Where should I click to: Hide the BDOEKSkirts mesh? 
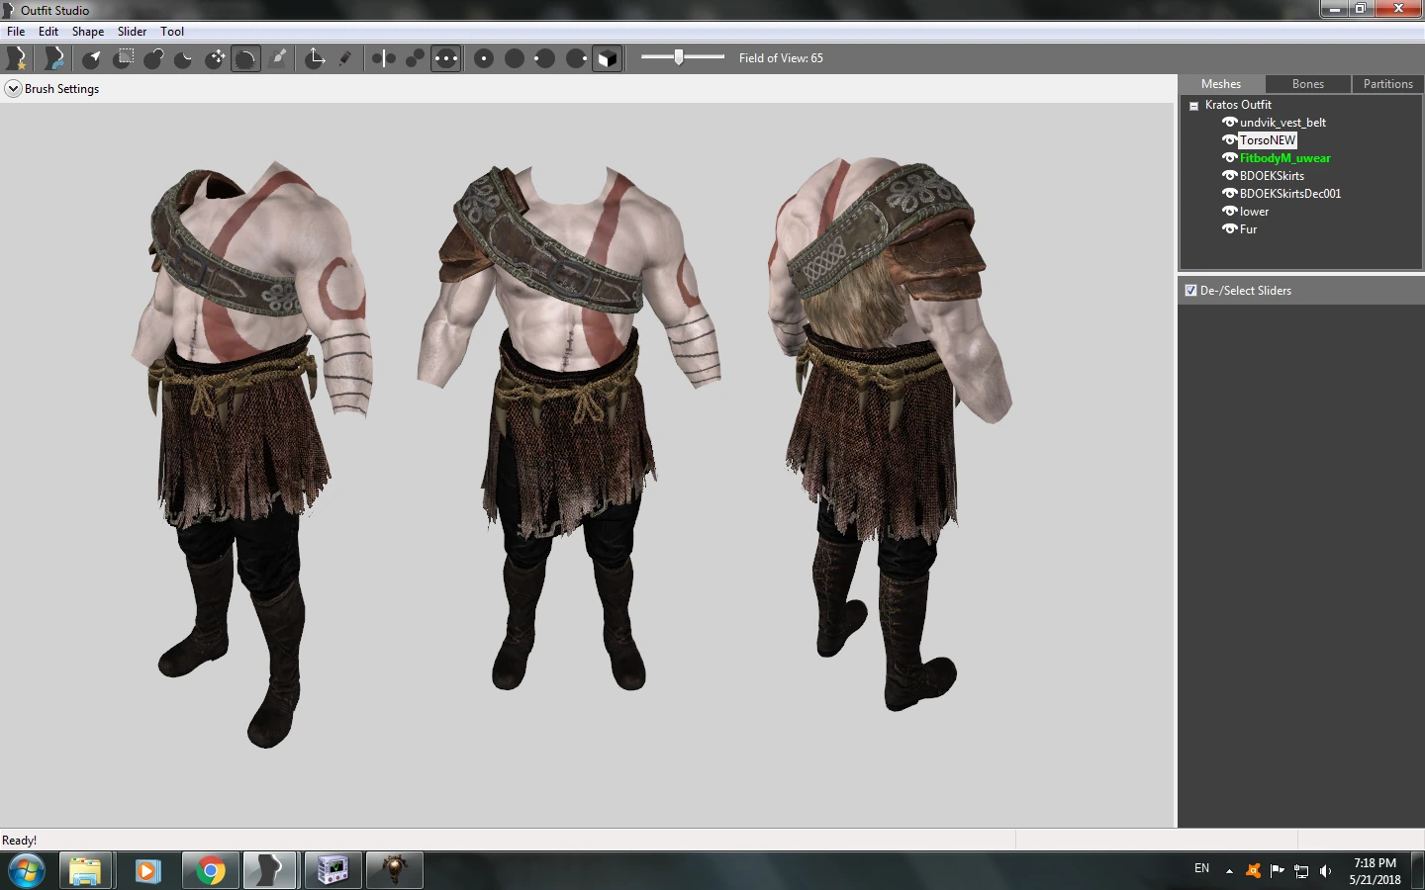(x=1230, y=176)
